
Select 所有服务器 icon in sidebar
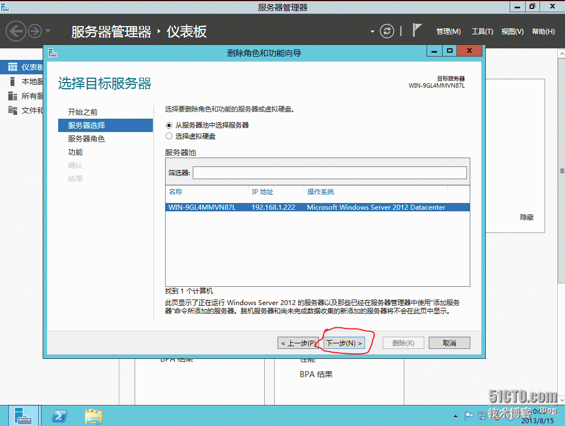coord(13,96)
